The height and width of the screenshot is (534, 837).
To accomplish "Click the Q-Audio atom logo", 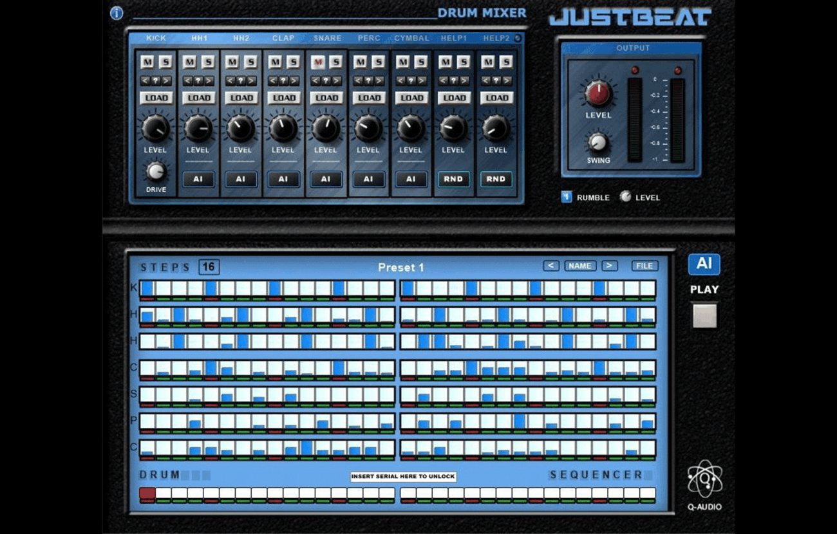I will click(x=704, y=479).
